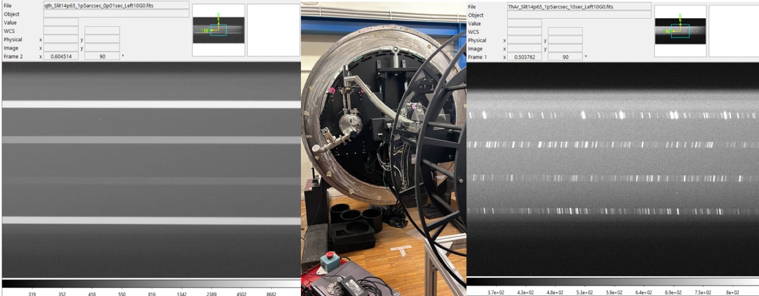The height and width of the screenshot is (296, 759).
Task: Click the File field showing the ThAr_Slit14p65 filename
Action: [578, 6]
